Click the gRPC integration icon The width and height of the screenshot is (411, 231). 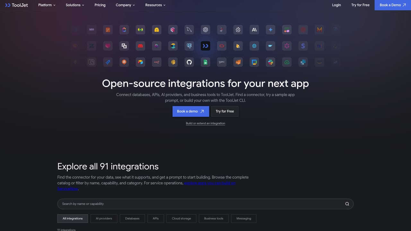[x=222, y=62]
